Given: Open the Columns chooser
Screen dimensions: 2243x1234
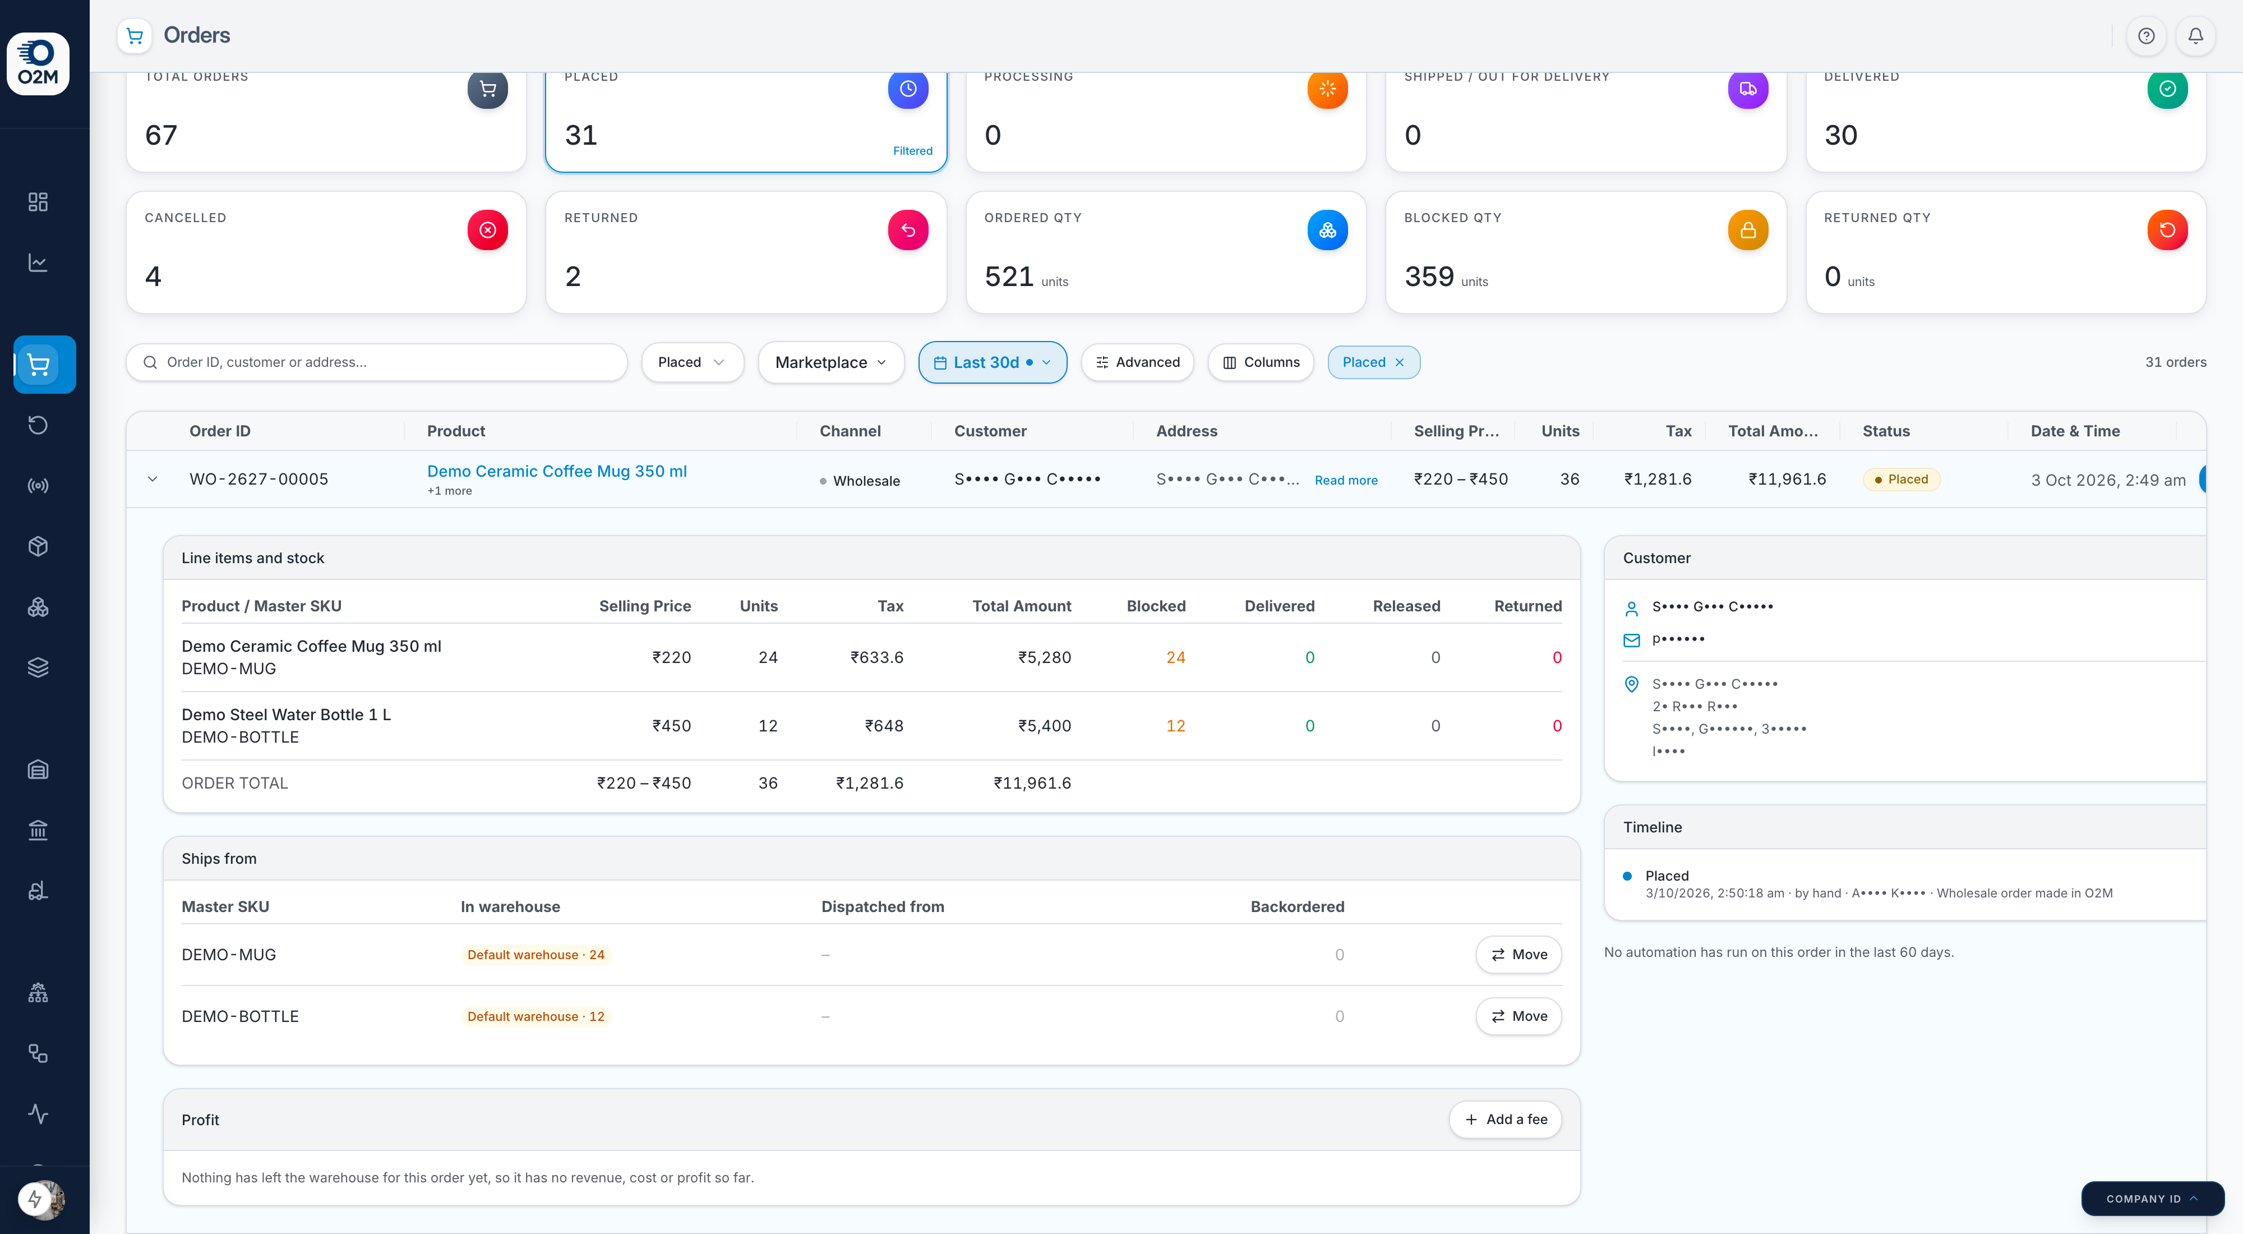Looking at the screenshot, I should coord(1261,362).
